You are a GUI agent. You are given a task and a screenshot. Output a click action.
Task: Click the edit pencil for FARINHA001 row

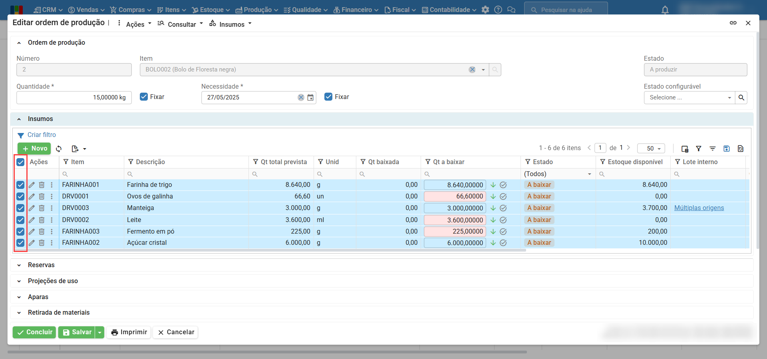pyautogui.click(x=32, y=185)
